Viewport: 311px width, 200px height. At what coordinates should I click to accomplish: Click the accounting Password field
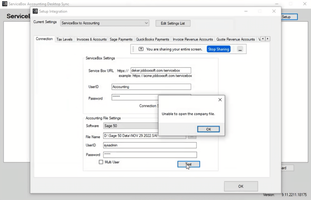coord(150,155)
